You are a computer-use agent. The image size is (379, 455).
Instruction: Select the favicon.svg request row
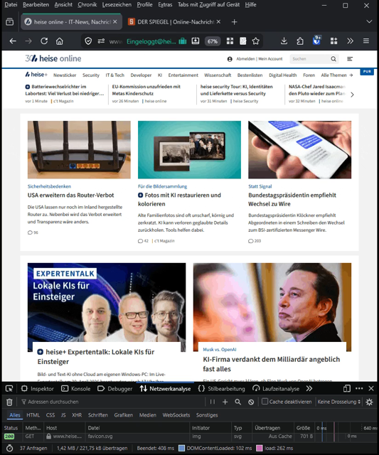point(189,436)
